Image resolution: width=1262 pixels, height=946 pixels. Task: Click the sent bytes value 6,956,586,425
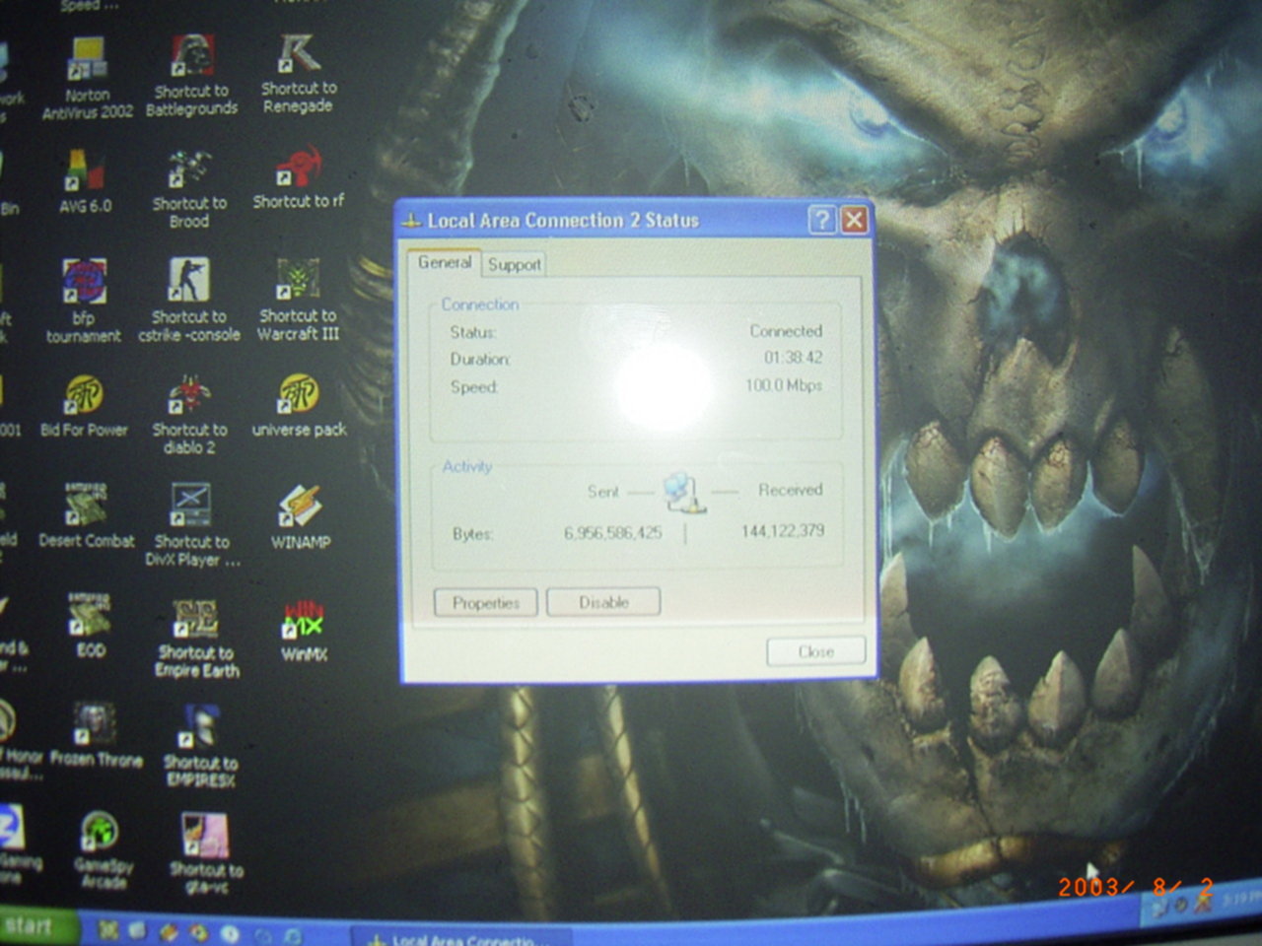point(612,533)
